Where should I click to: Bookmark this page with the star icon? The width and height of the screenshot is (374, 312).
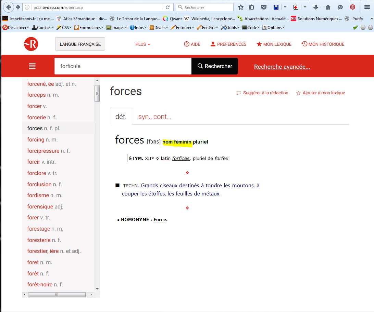click(241, 7)
